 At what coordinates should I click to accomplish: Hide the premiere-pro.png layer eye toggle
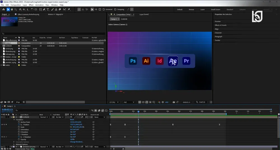click(x=2, y=147)
